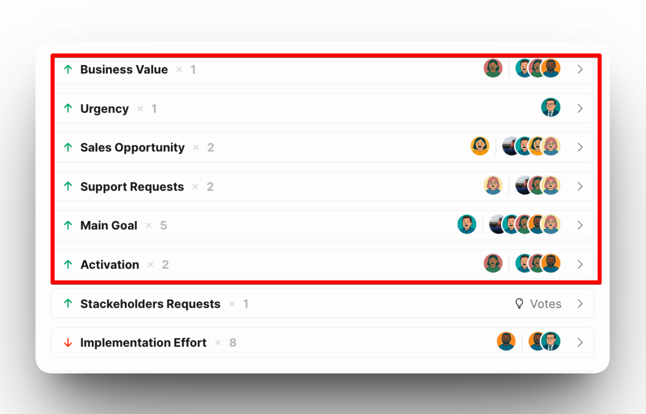Click the first avatar in Implementation Effort row
Screen dimensions: 646x414
[506, 342]
